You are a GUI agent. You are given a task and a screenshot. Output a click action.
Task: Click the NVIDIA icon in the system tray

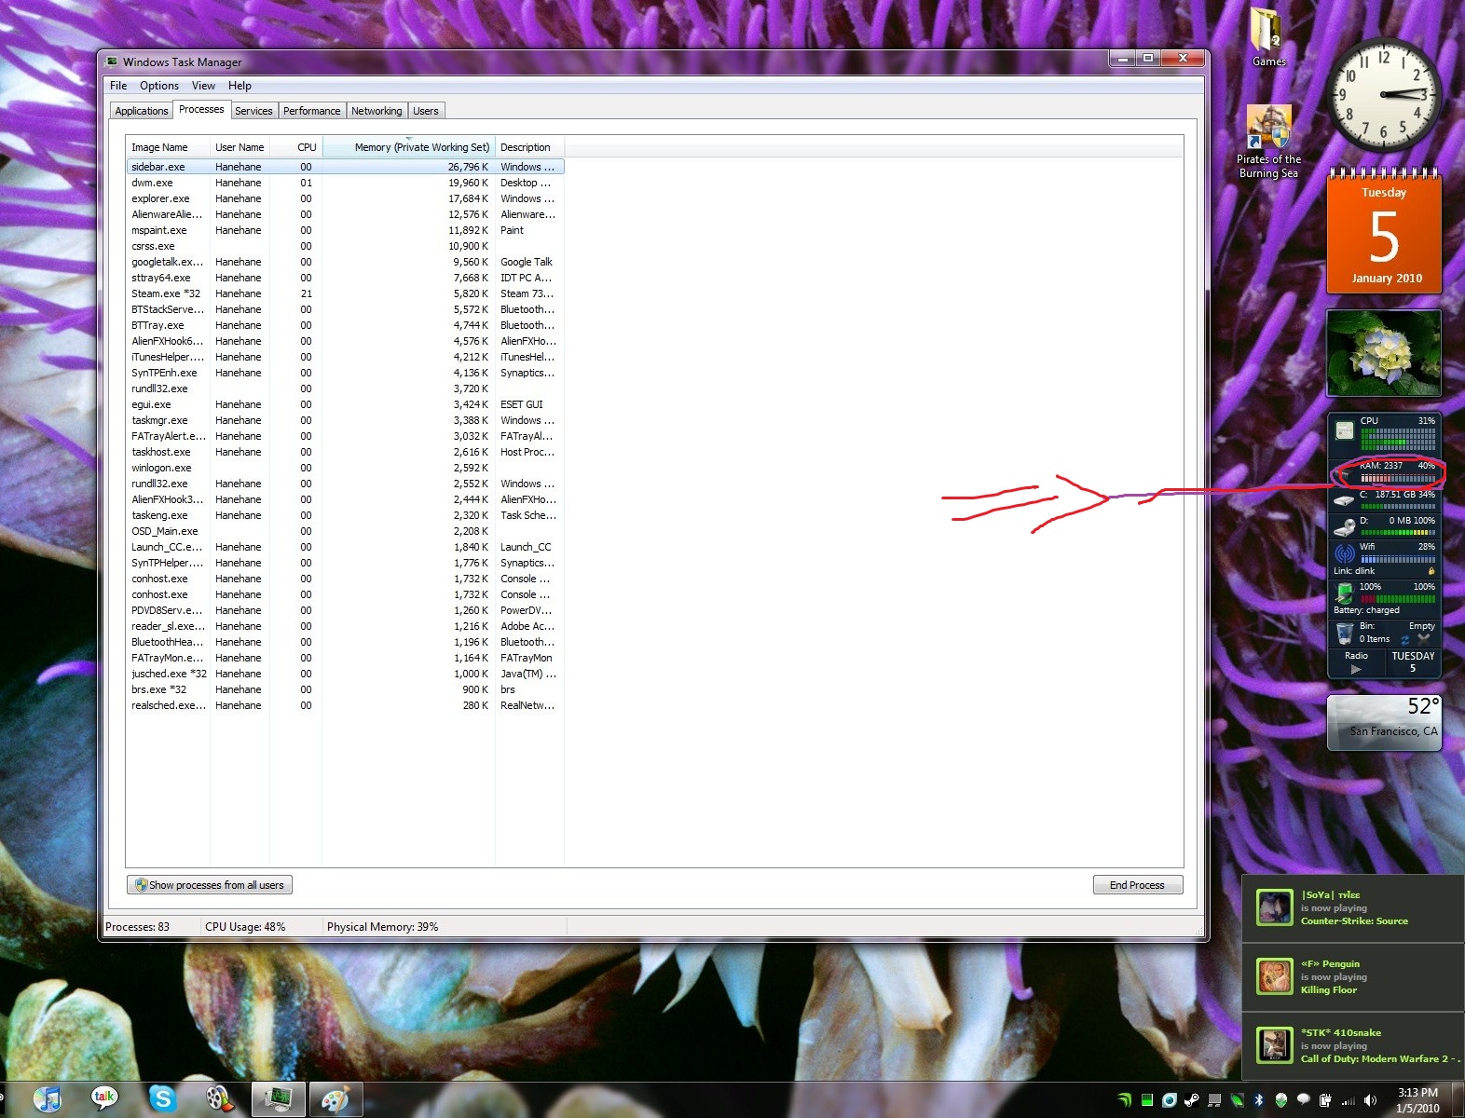click(x=1126, y=1100)
